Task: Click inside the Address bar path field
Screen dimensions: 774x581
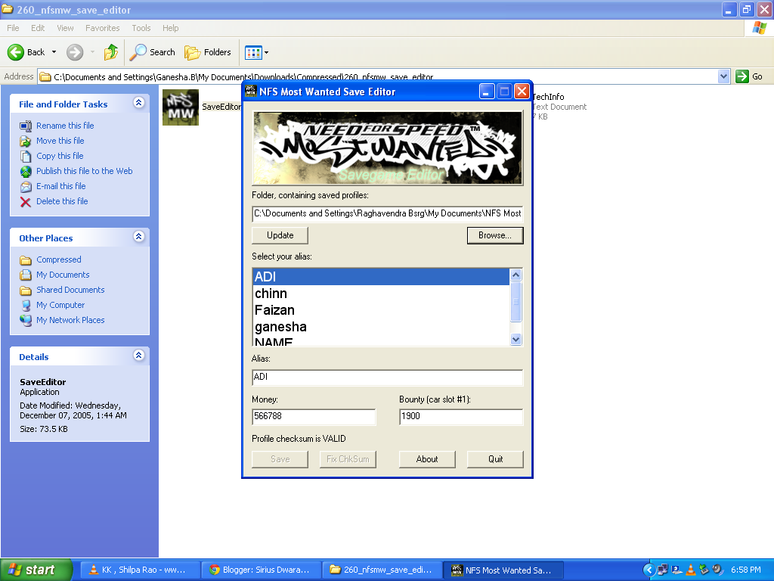Action: [378, 76]
